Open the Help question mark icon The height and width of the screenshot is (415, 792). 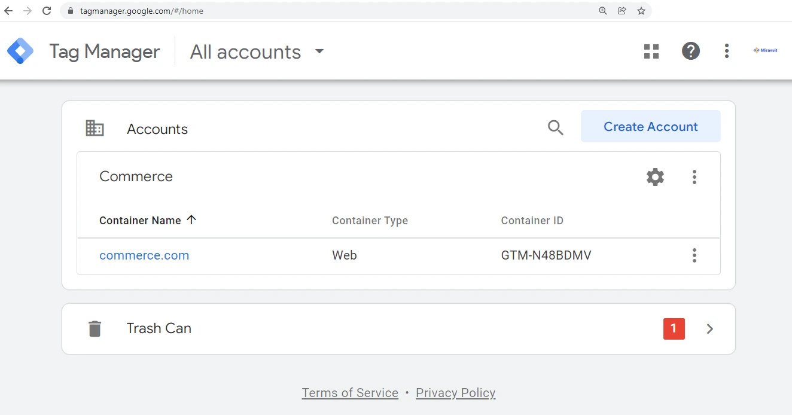pos(690,51)
